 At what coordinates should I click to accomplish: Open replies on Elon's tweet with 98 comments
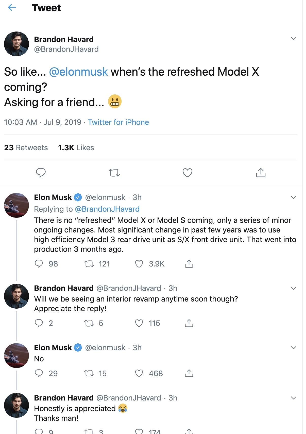39,264
